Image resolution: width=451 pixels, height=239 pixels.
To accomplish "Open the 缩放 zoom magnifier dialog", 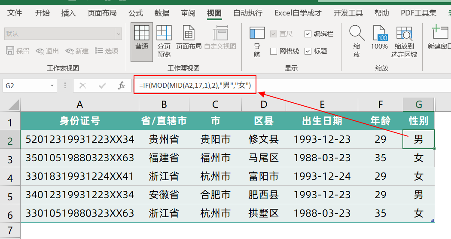I will [x=357, y=42].
